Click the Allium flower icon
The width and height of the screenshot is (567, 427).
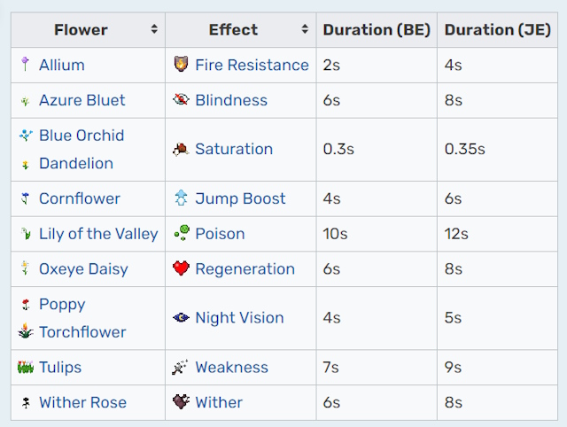pyautogui.click(x=25, y=65)
